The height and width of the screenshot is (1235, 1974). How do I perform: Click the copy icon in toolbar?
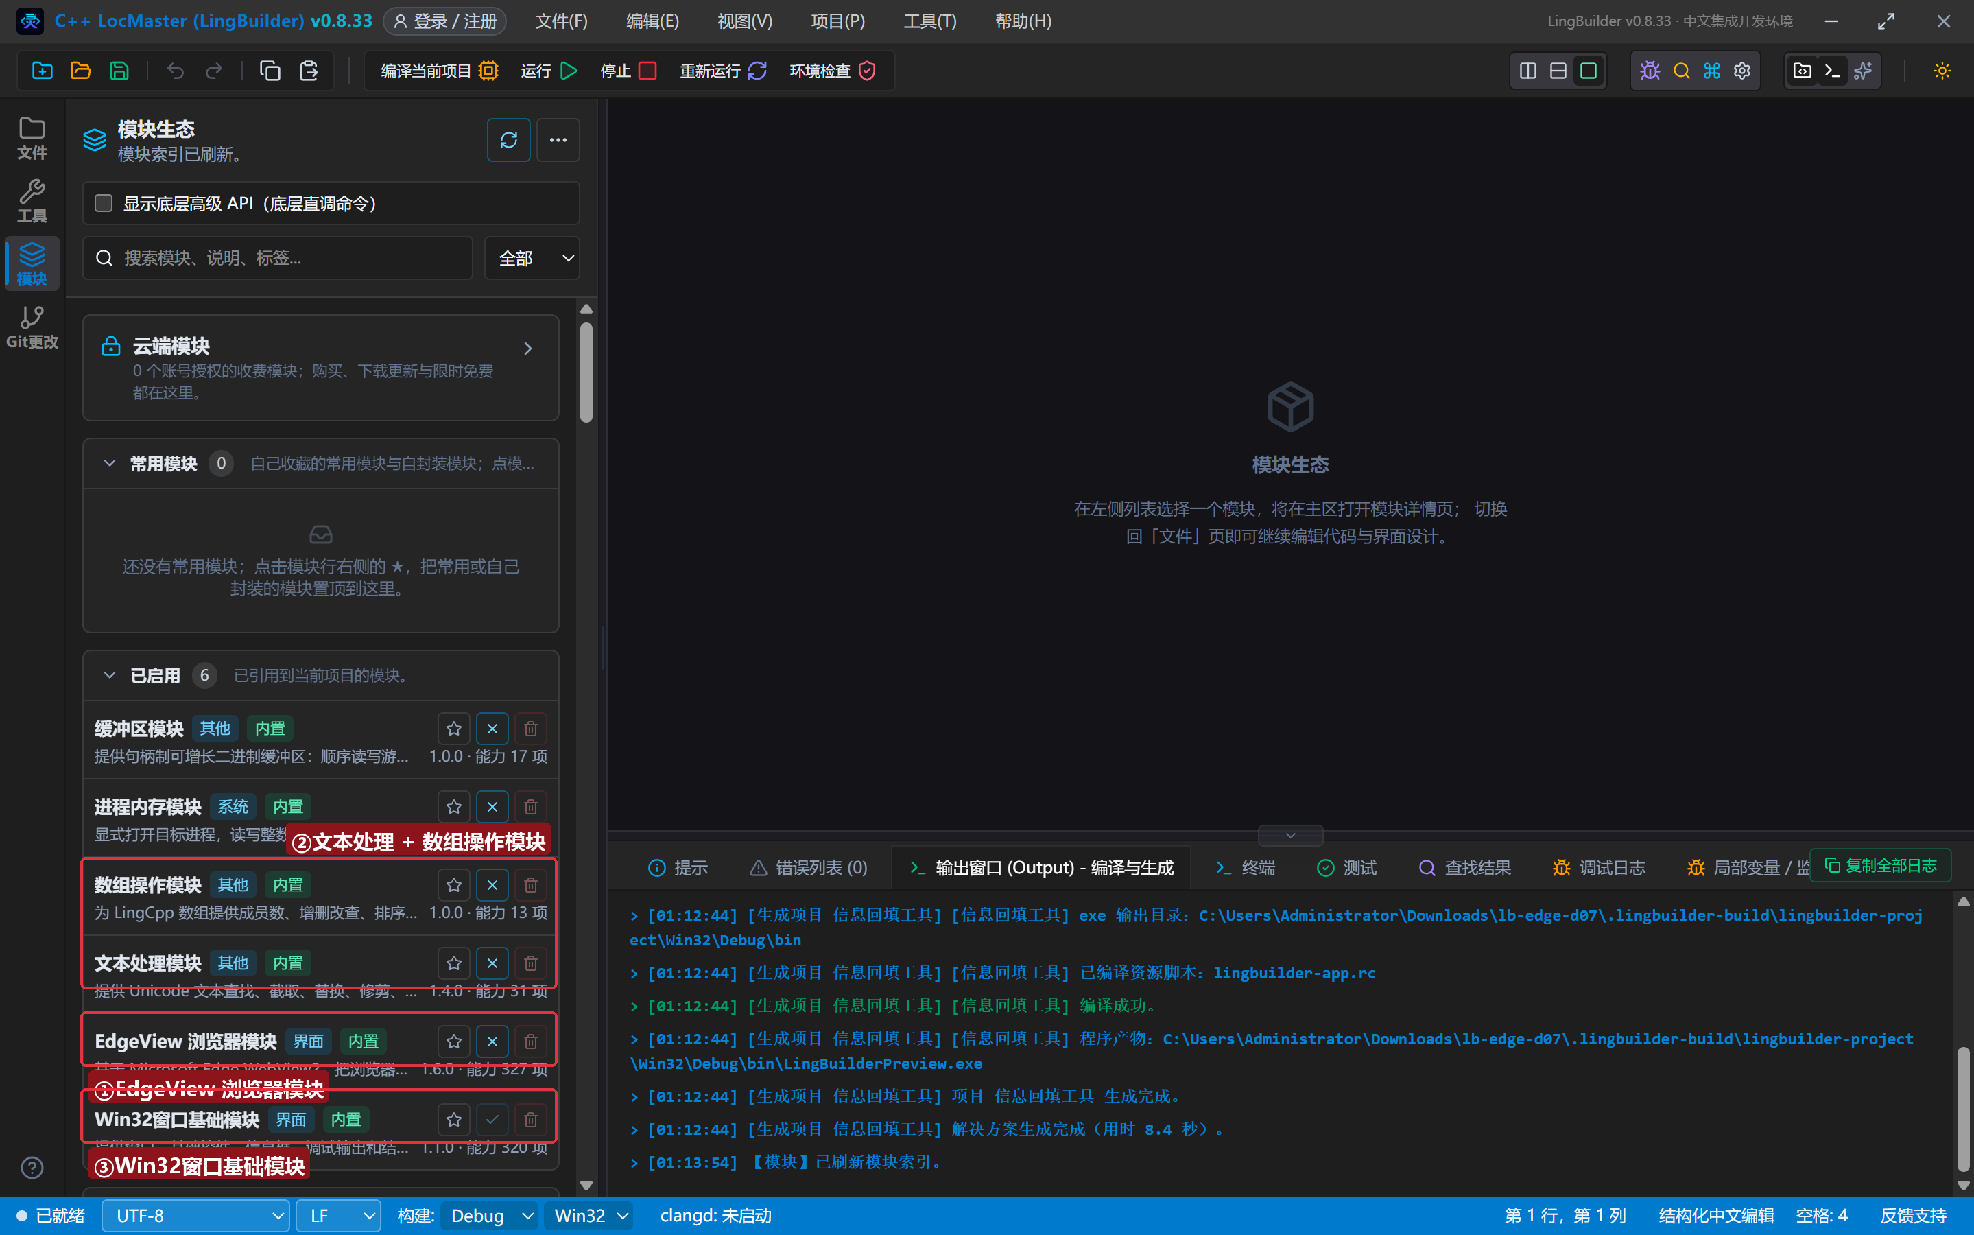[270, 71]
